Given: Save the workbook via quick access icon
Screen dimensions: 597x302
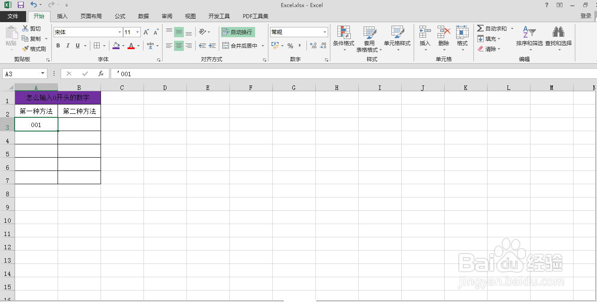Looking at the screenshot, I should pos(20,5).
